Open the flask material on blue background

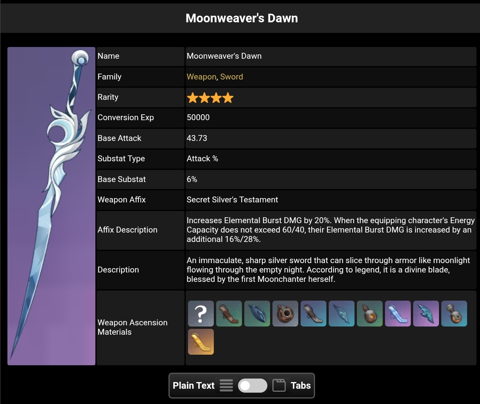tap(454, 314)
